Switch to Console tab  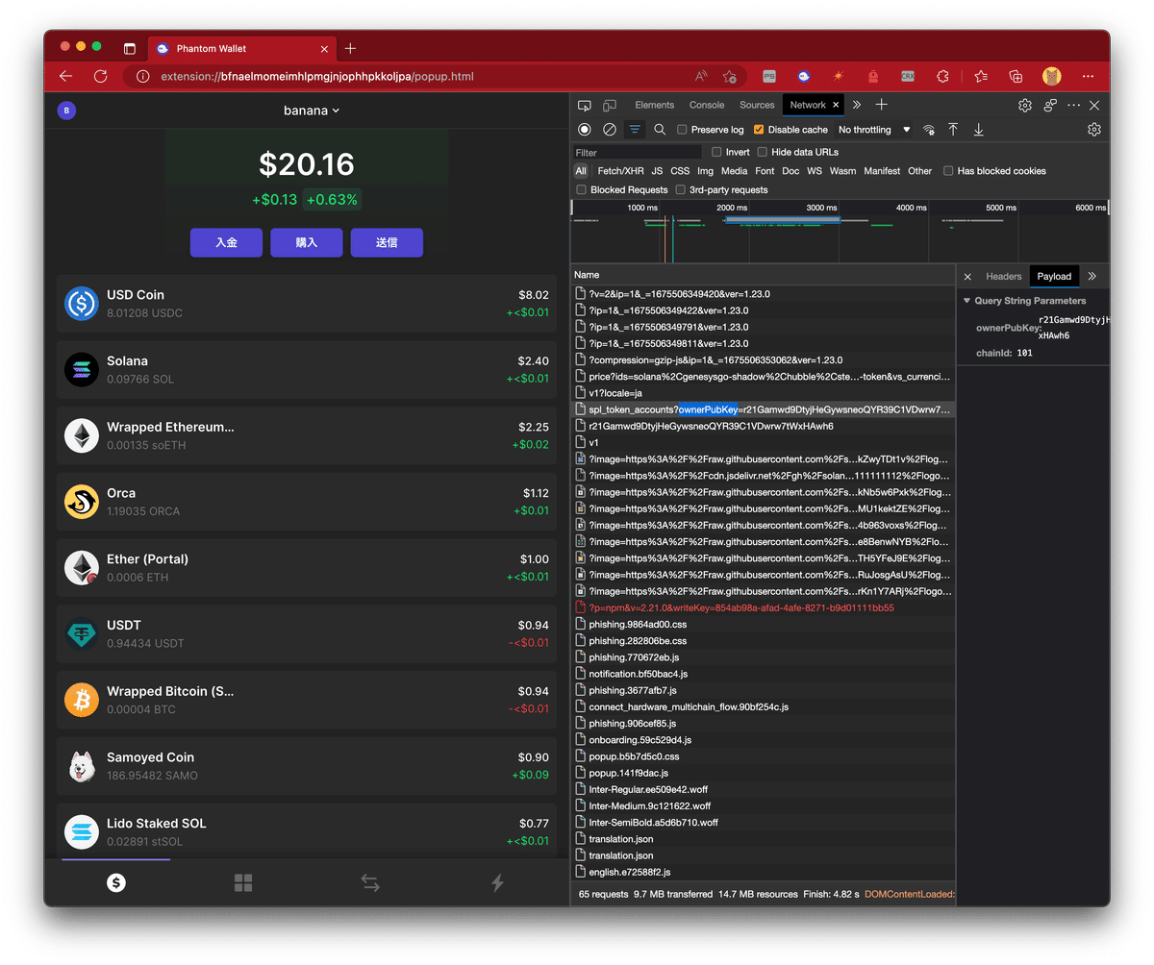[x=707, y=105]
